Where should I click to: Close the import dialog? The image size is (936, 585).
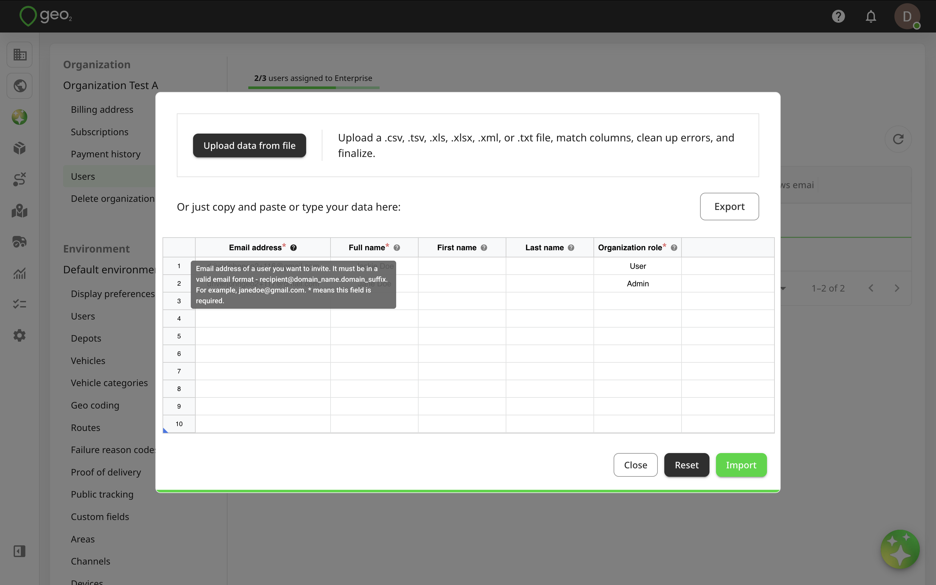click(x=635, y=465)
